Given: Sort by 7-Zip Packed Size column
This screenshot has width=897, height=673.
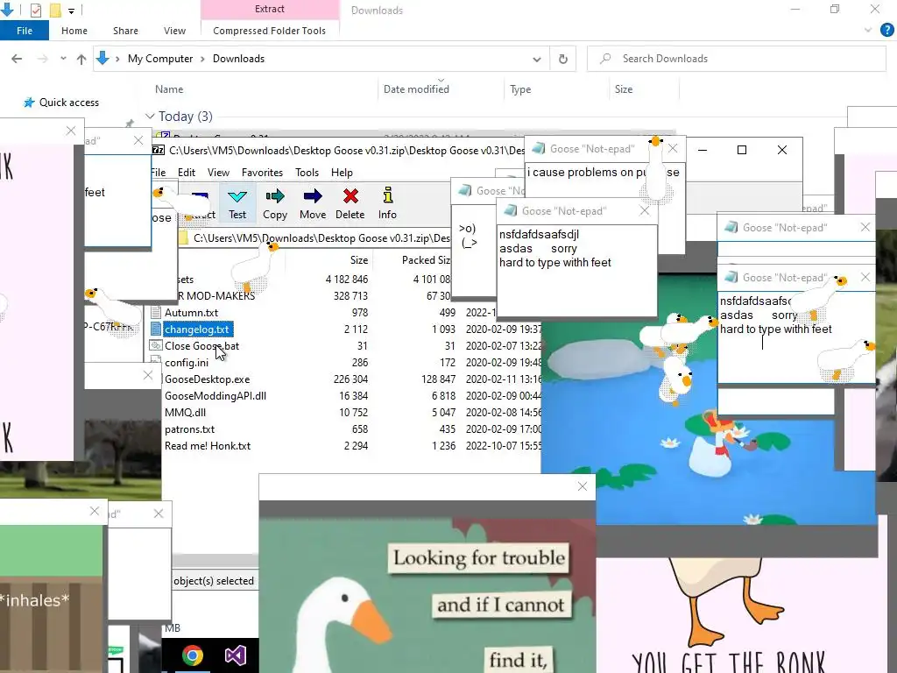Looking at the screenshot, I should (x=426, y=259).
